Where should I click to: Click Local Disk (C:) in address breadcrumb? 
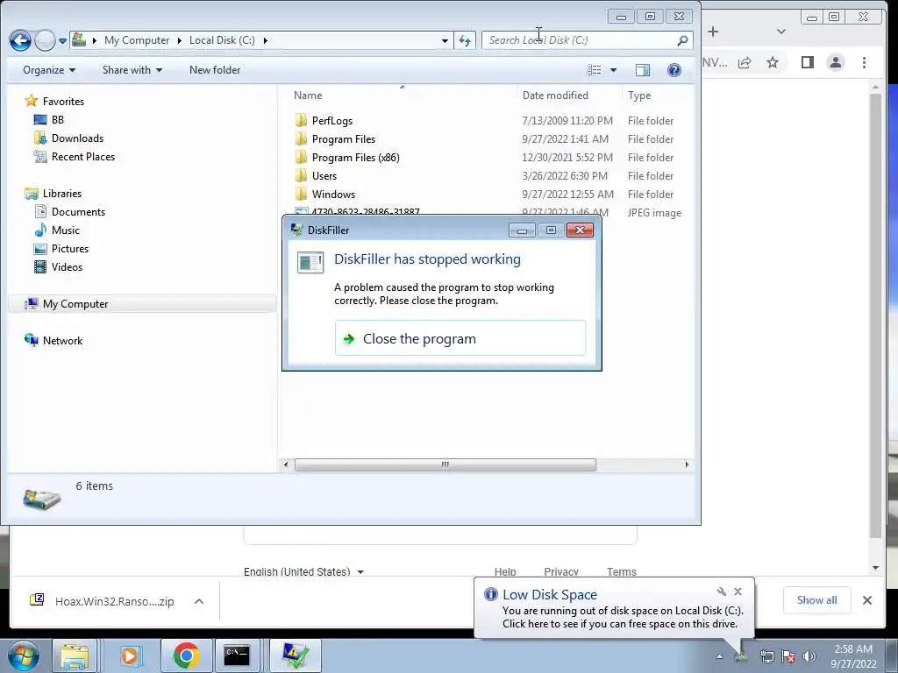(222, 40)
